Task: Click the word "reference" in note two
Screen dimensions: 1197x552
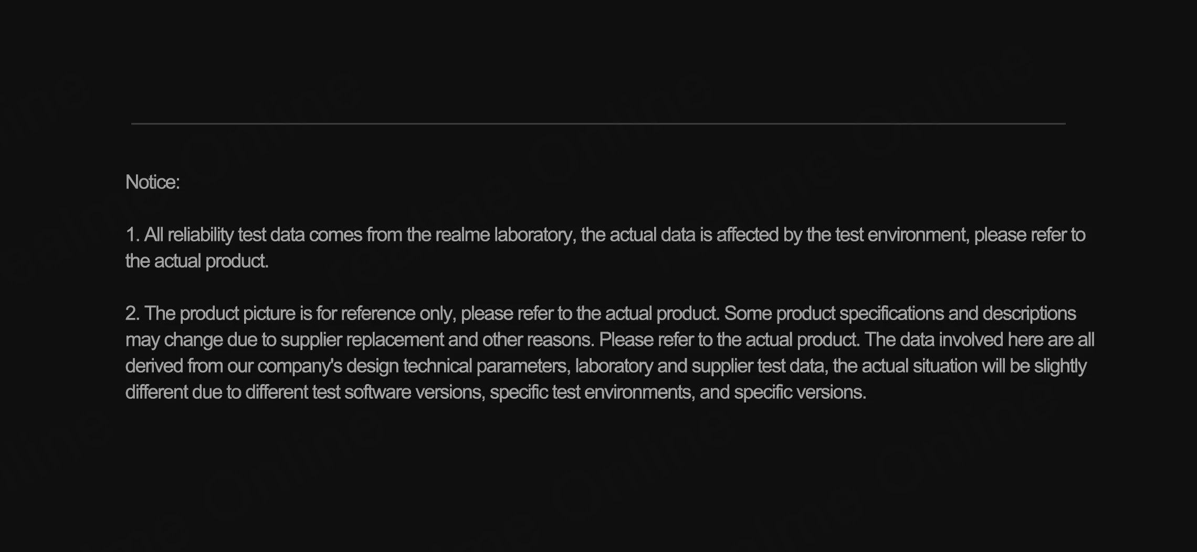Action: tap(378, 314)
